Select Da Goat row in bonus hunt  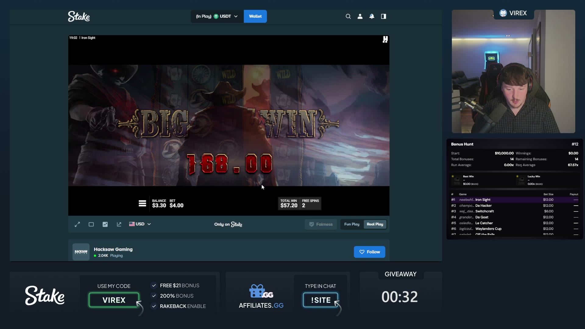click(515, 217)
